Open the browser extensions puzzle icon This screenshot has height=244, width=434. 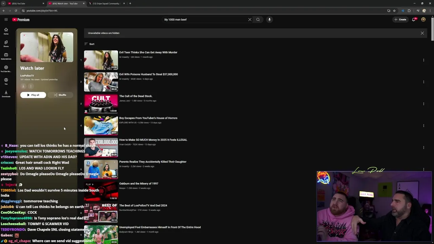409,11
